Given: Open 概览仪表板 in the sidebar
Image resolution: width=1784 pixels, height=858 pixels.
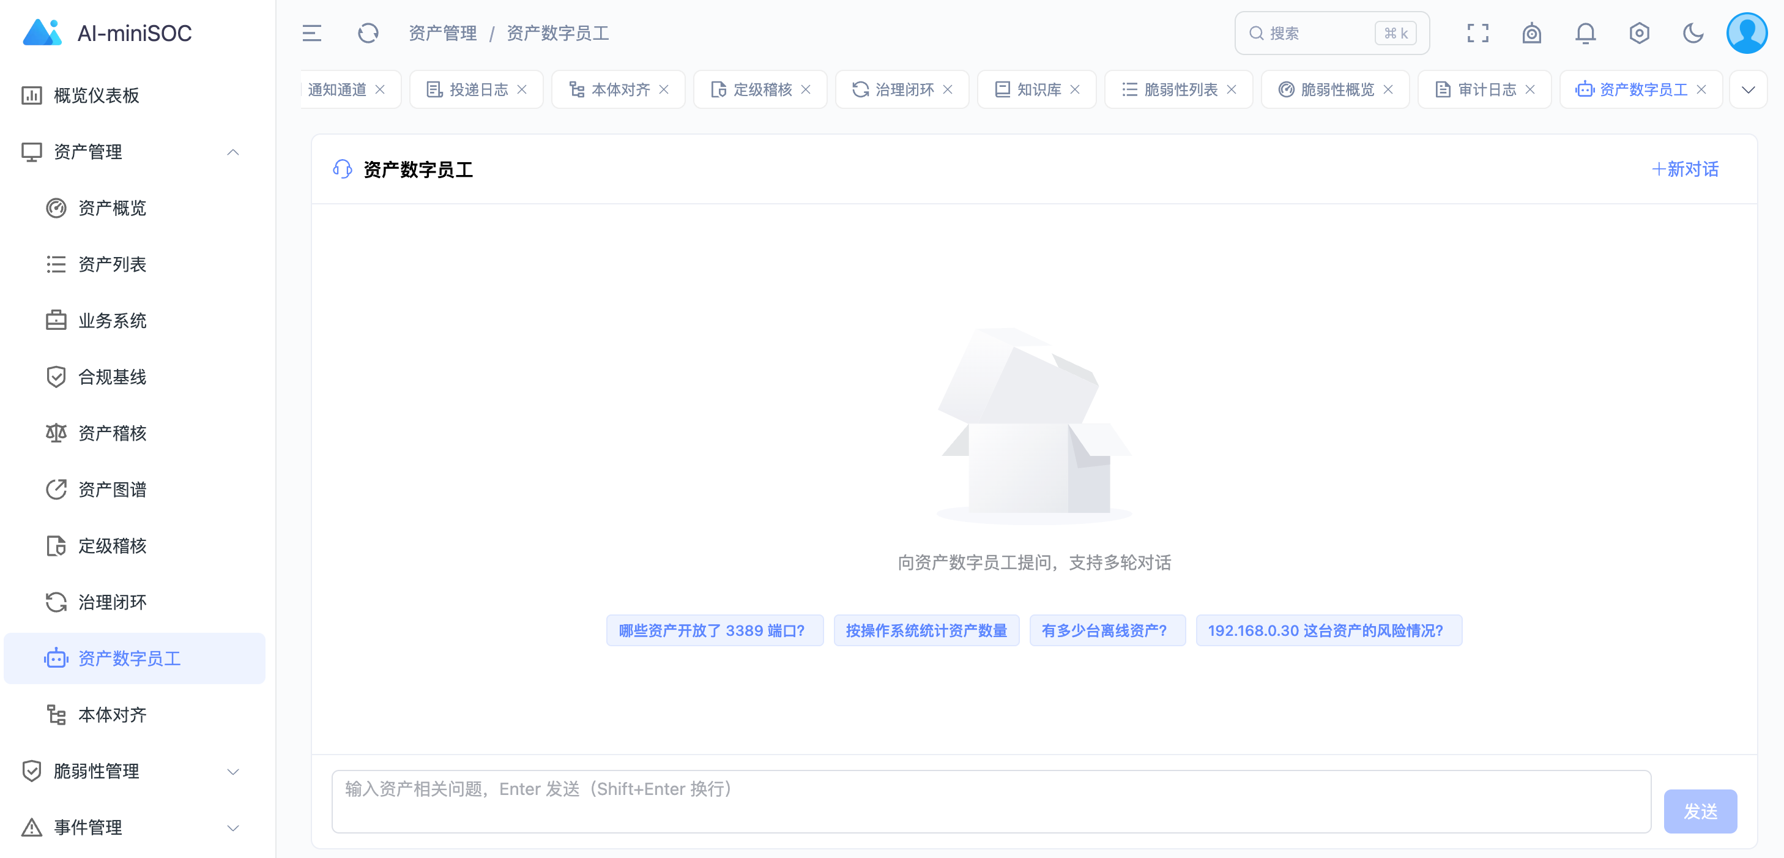Looking at the screenshot, I should [x=135, y=95].
